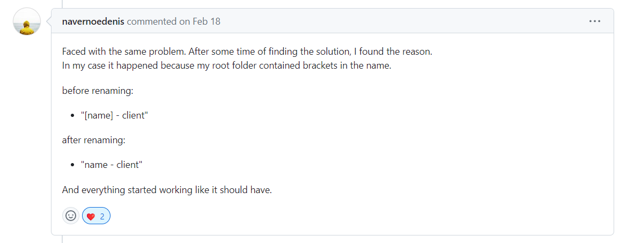Toggle the heart reaction button
634x243 pixels.
(96, 216)
